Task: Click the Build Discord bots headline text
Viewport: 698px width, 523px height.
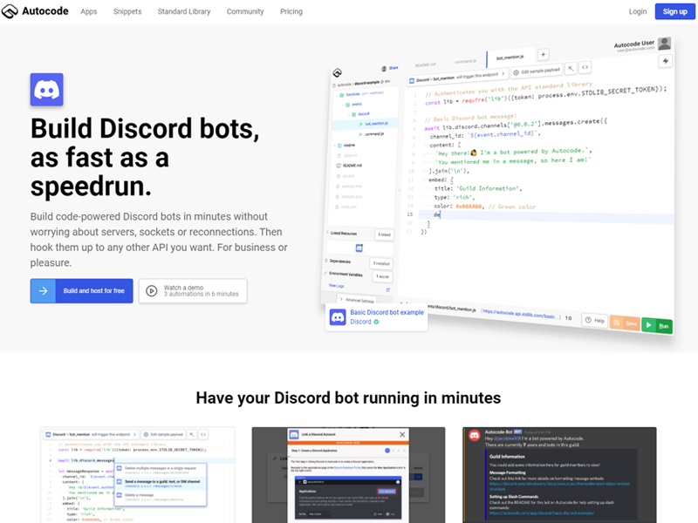Action: pyautogui.click(x=145, y=158)
